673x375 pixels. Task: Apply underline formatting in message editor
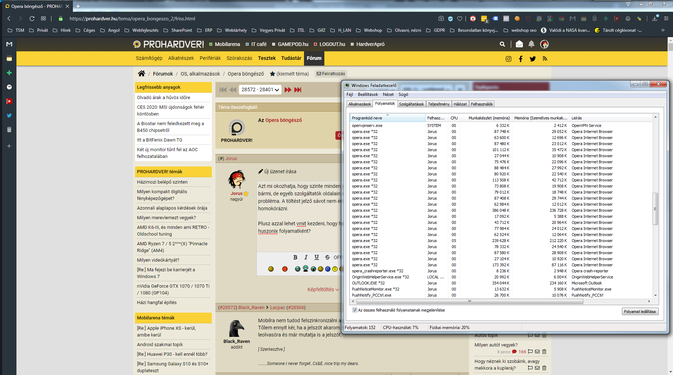click(316, 257)
